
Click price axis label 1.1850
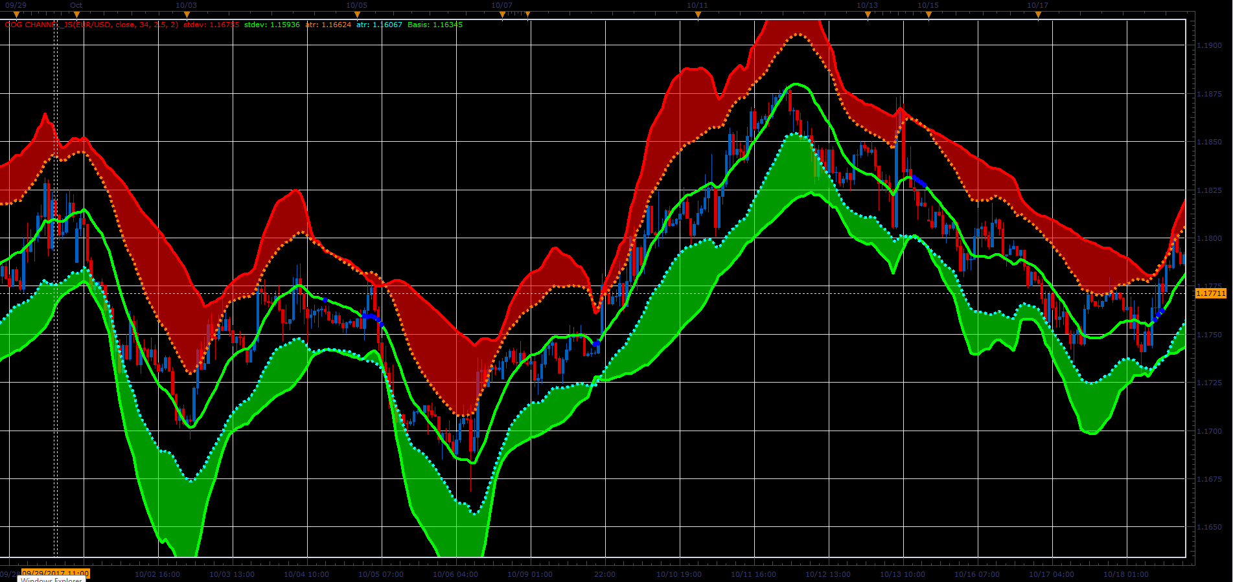pos(1209,142)
